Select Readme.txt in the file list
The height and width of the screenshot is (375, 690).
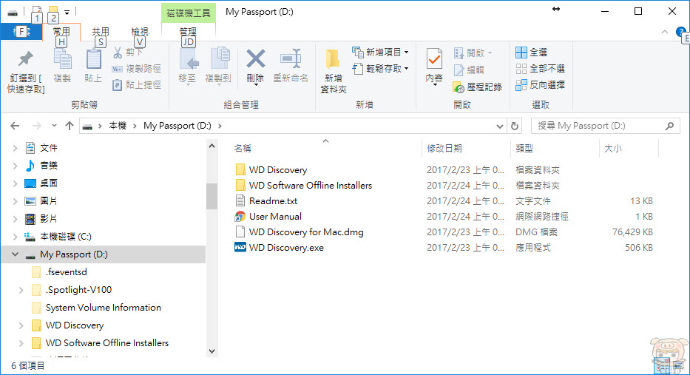(273, 201)
